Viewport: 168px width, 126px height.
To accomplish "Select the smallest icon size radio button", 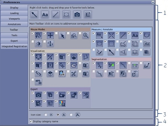I will tap(46, 114).
